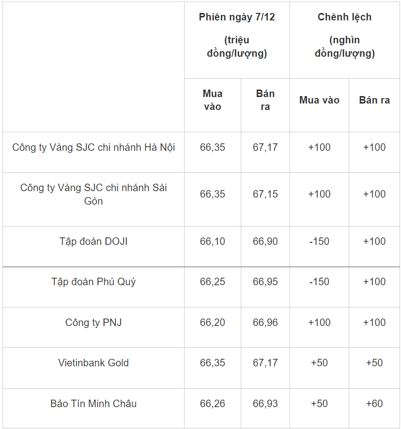Viewport: 401px width, 429px height.
Task: Select the 'Công ty PNJ' row label
Action: click(94, 322)
